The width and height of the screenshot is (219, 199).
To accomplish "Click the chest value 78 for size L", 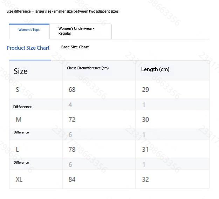I will pos(72,150).
